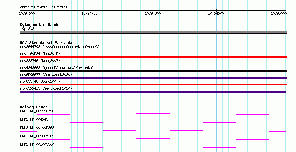Image resolution: width=296 pixels, height=152 pixels.
Task: Click the purple bar for nsv6596677
Action: [153, 78]
